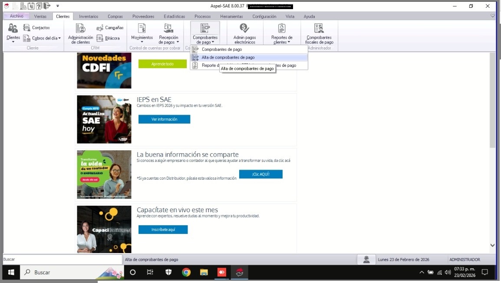
Task: Click the exit door icon in quick access
Action: click(47, 6)
